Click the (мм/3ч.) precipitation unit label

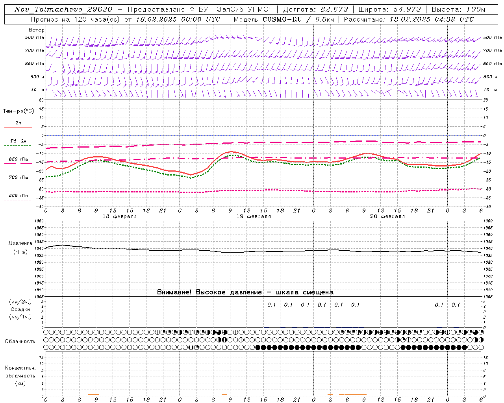pyautogui.click(x=20, y=302)
